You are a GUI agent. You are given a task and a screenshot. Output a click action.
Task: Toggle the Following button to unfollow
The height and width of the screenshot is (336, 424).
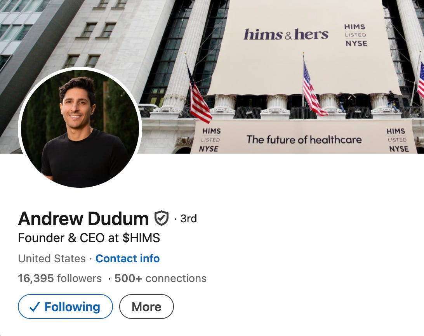[65, 307]
